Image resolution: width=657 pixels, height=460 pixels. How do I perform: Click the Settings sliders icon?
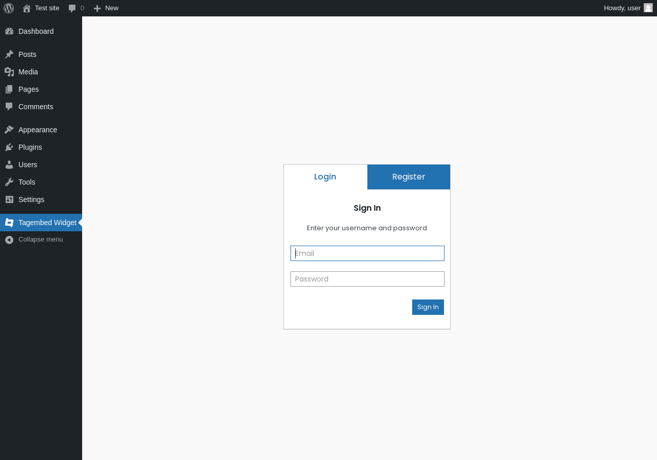[x=9, y=199]
